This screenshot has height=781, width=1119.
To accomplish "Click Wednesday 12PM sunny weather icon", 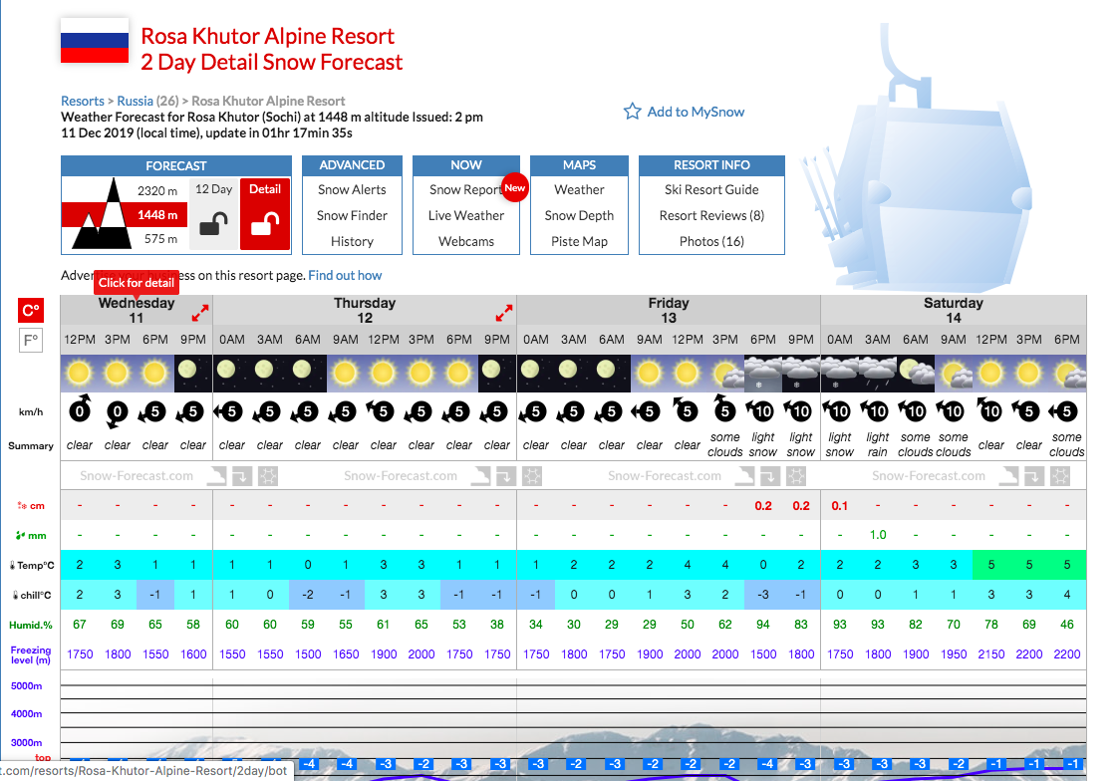I will (79, 373).
